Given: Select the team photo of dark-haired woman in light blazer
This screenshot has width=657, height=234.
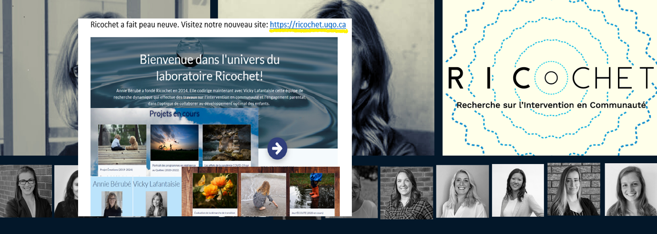Looking at the screenshot, I should click(x=518, y=190).
